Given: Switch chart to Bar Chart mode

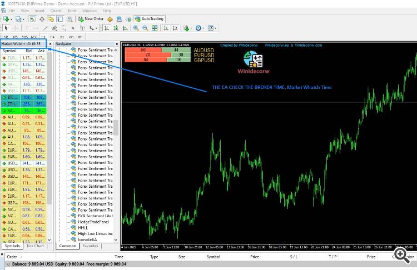Looking at the screenshot, I should (x=107, y=28).
